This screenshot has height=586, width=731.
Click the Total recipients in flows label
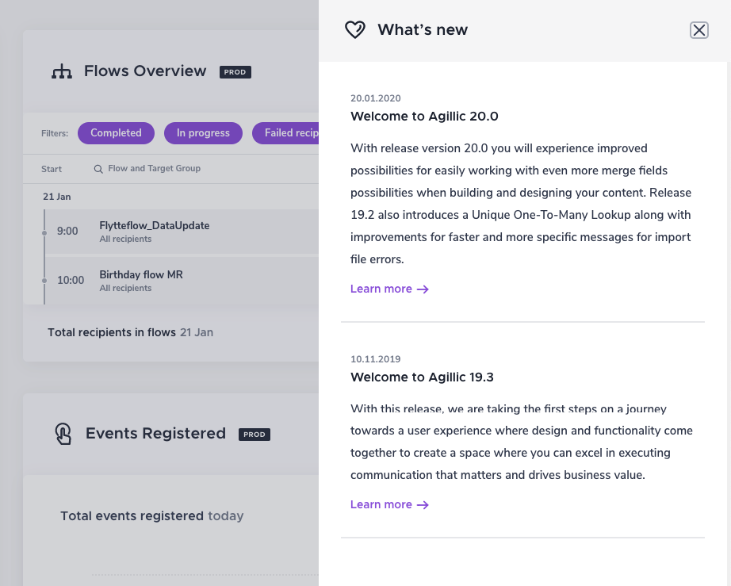coord(112,332)
